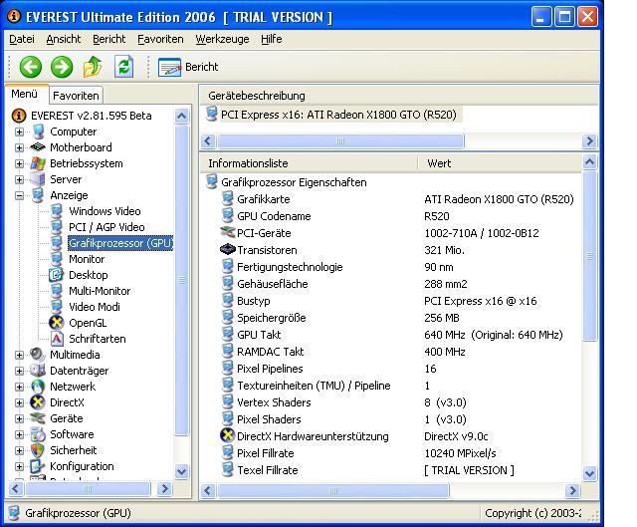
Task: Expand the Server tree node
Action: [x=19, y=179]
